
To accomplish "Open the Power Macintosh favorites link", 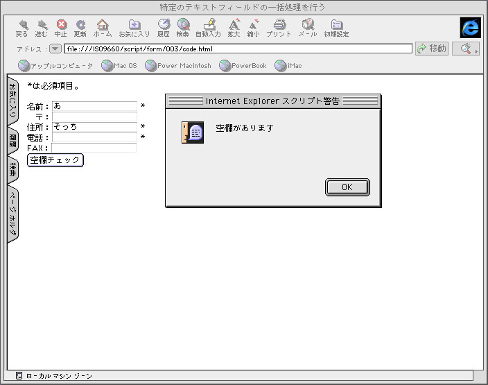I will pyautogui.click(x=178, y=66).
